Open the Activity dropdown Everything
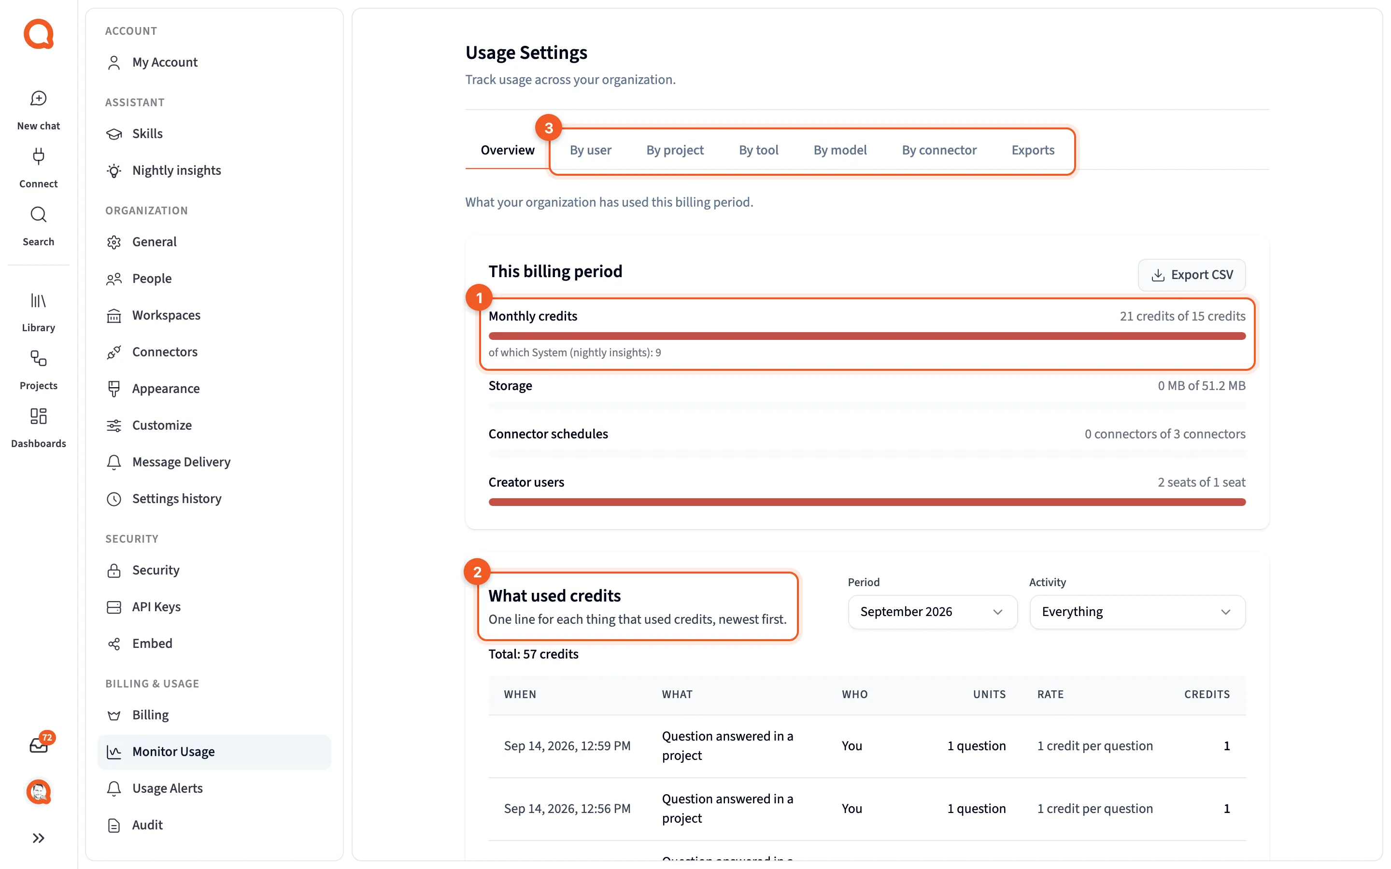This screenshot has width=1391, height=869. (x=1137, y=612)
